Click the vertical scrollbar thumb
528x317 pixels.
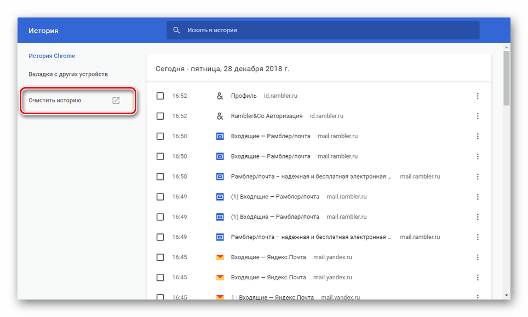(507, 78)
